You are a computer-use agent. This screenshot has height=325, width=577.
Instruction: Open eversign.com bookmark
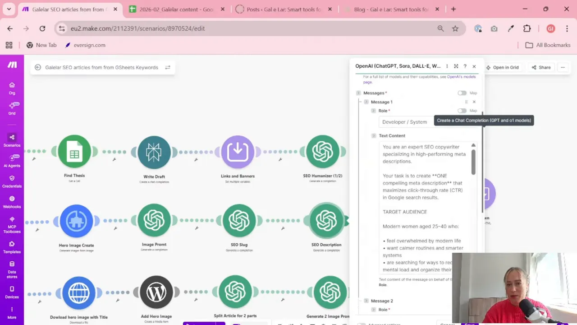(x=85, y=45)
